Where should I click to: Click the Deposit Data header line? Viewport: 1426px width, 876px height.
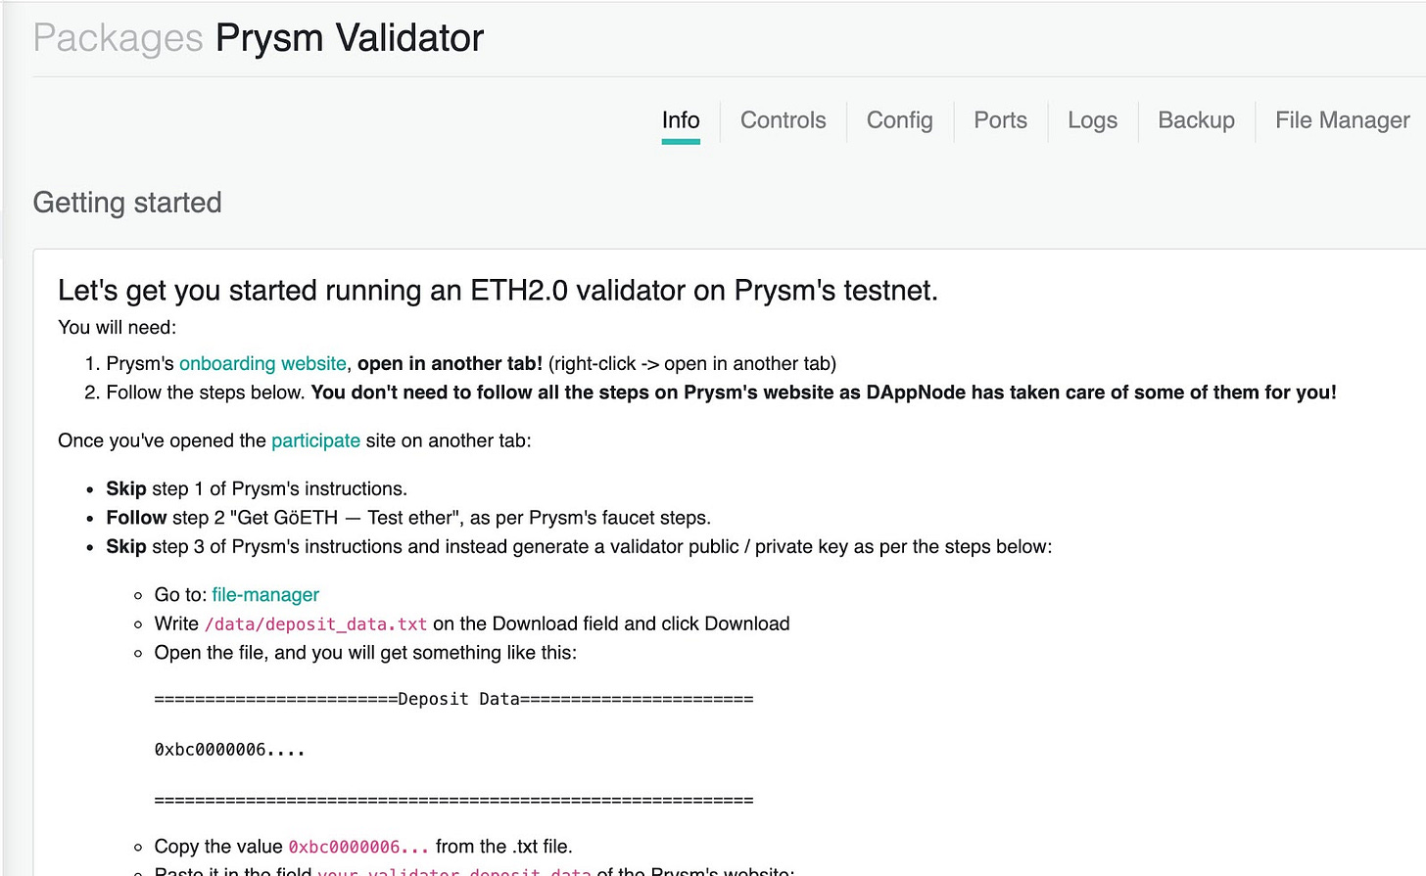(453, 699)
